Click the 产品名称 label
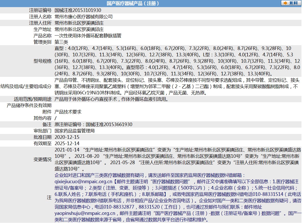This screenshot has height=223, width=303. [42, 36]
